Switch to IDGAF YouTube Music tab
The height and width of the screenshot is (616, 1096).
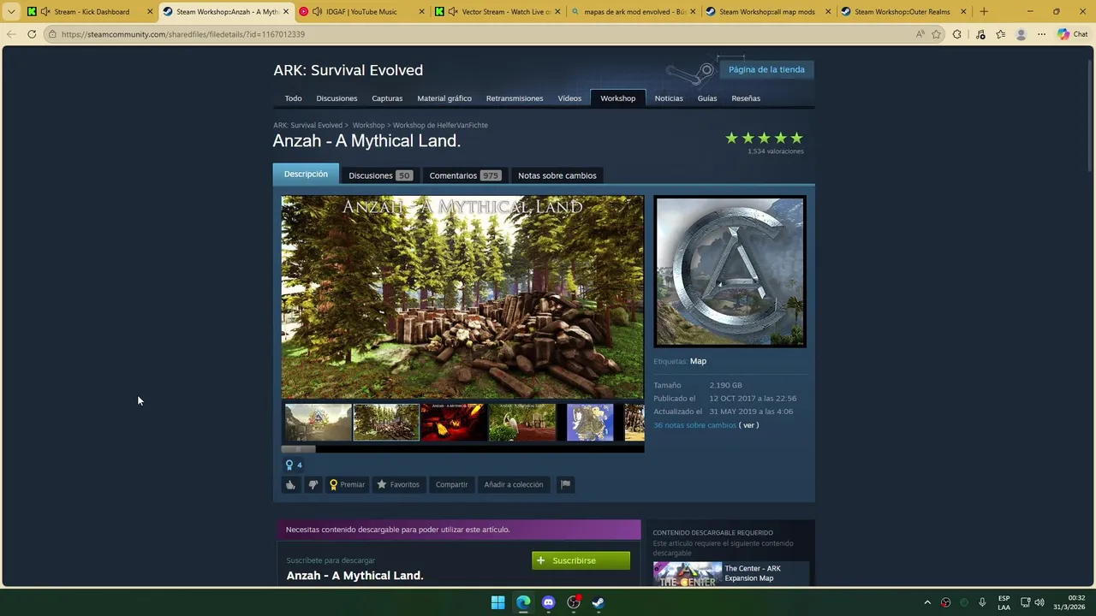click(x=360, y=12)
